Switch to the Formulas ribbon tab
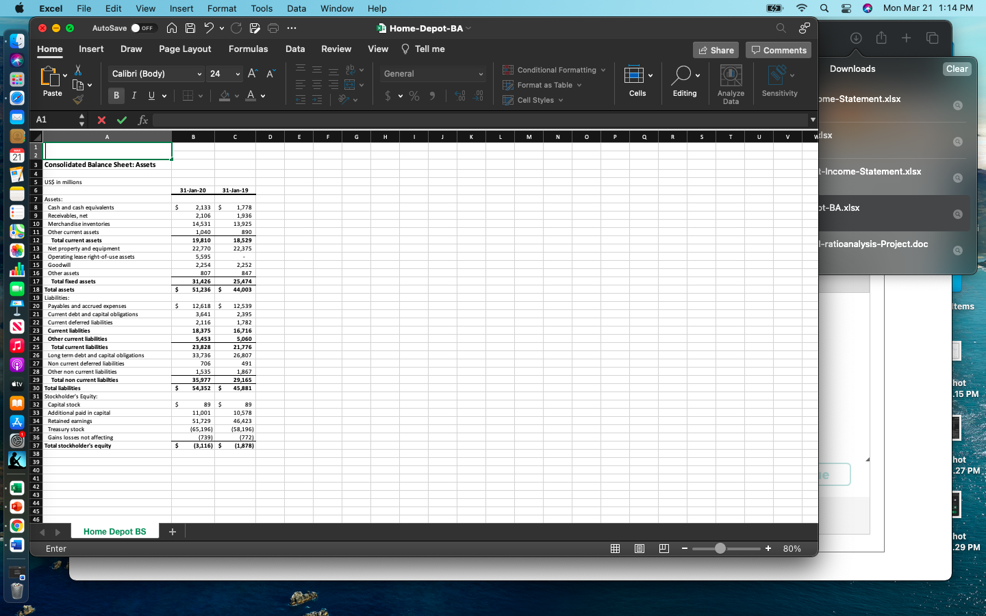 248,49
